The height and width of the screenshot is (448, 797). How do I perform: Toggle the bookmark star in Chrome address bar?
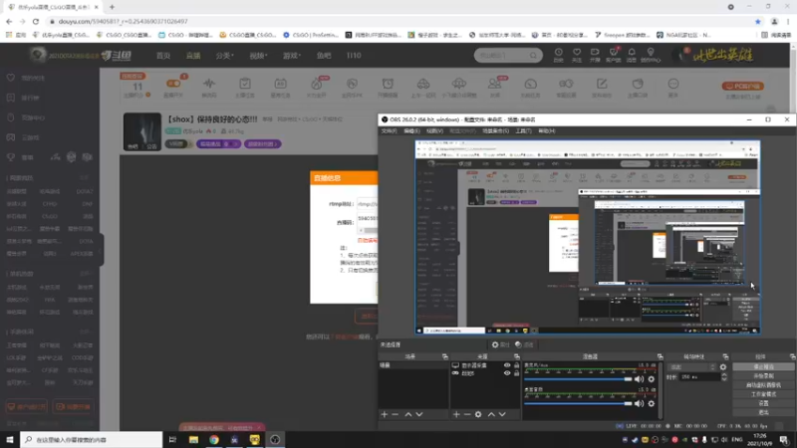pos(758,21)
